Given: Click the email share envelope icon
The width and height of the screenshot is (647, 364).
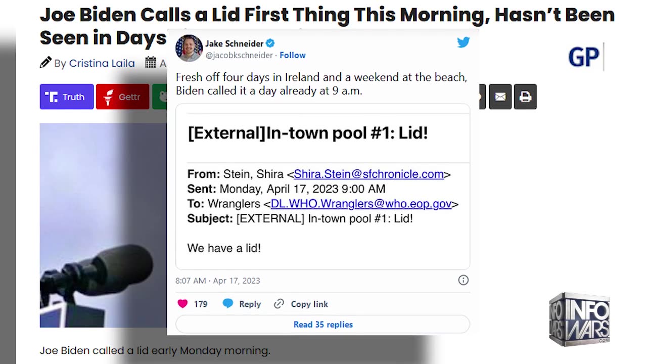Looking at the screenshot, I should 500,97.
